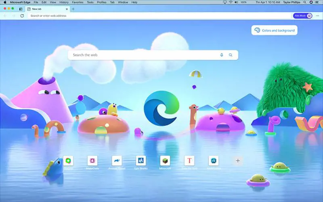Open the Edit menu
The width and height of the screenshot is (323, 202).
pyautogui.click(x=44, y=2)
